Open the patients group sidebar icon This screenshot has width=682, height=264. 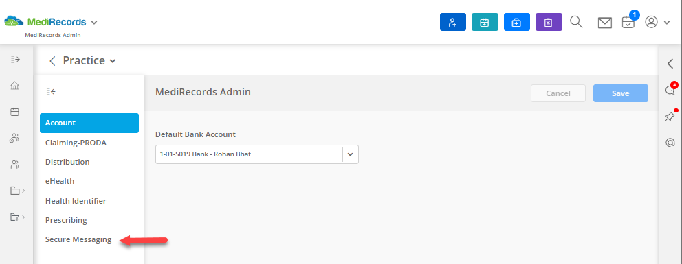[x=15, y=139]
